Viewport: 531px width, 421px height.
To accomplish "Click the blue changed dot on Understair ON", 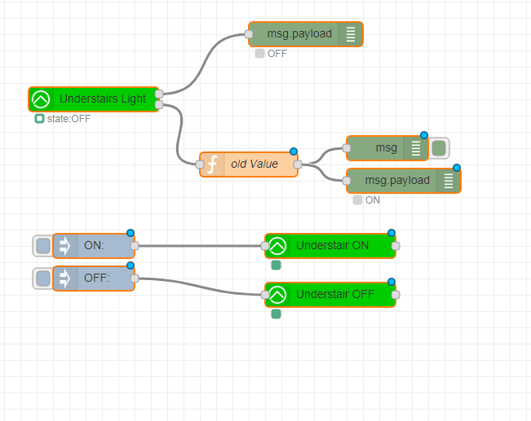I will (x=392, y=233).
